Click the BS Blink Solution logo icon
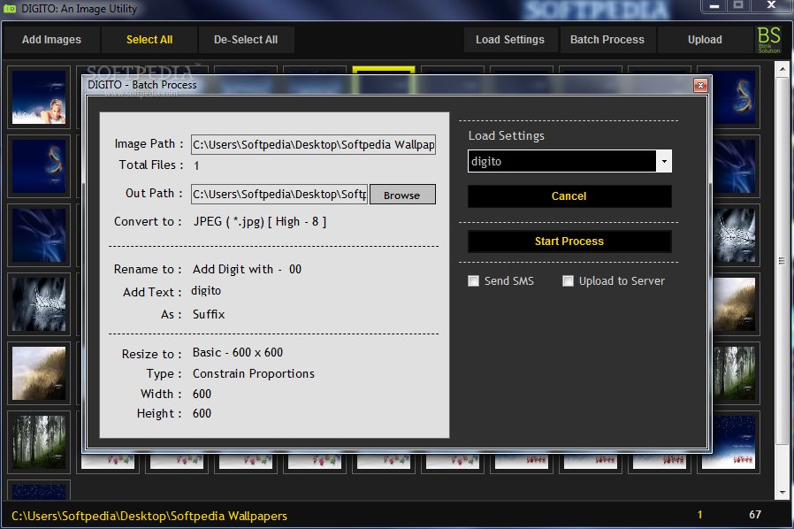Viewport: 794px width, 529px height. click(768, 40)
